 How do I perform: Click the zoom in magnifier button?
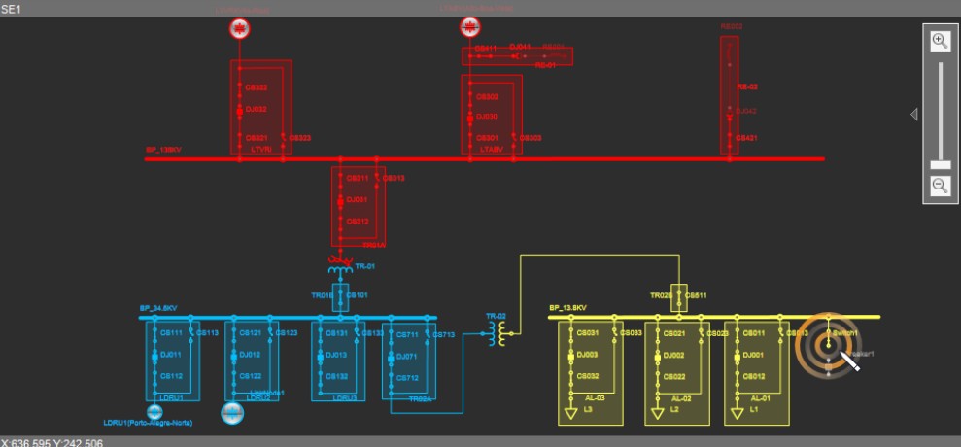(x=940, y=41)
